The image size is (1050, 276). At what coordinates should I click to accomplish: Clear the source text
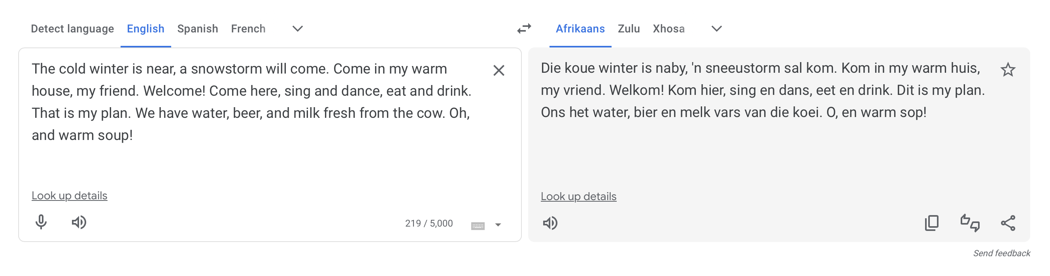499,70
